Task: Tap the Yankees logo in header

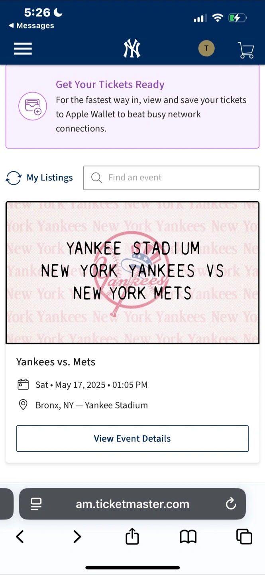Action: 132,49
